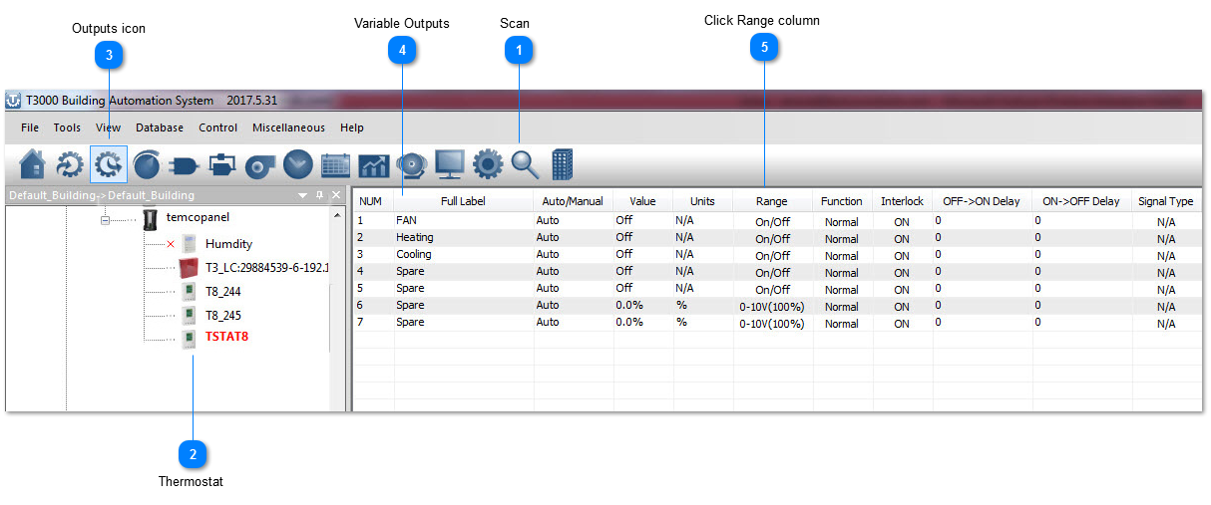
Task: Click the Home building toolbar icon
Action: coord(32,164)
